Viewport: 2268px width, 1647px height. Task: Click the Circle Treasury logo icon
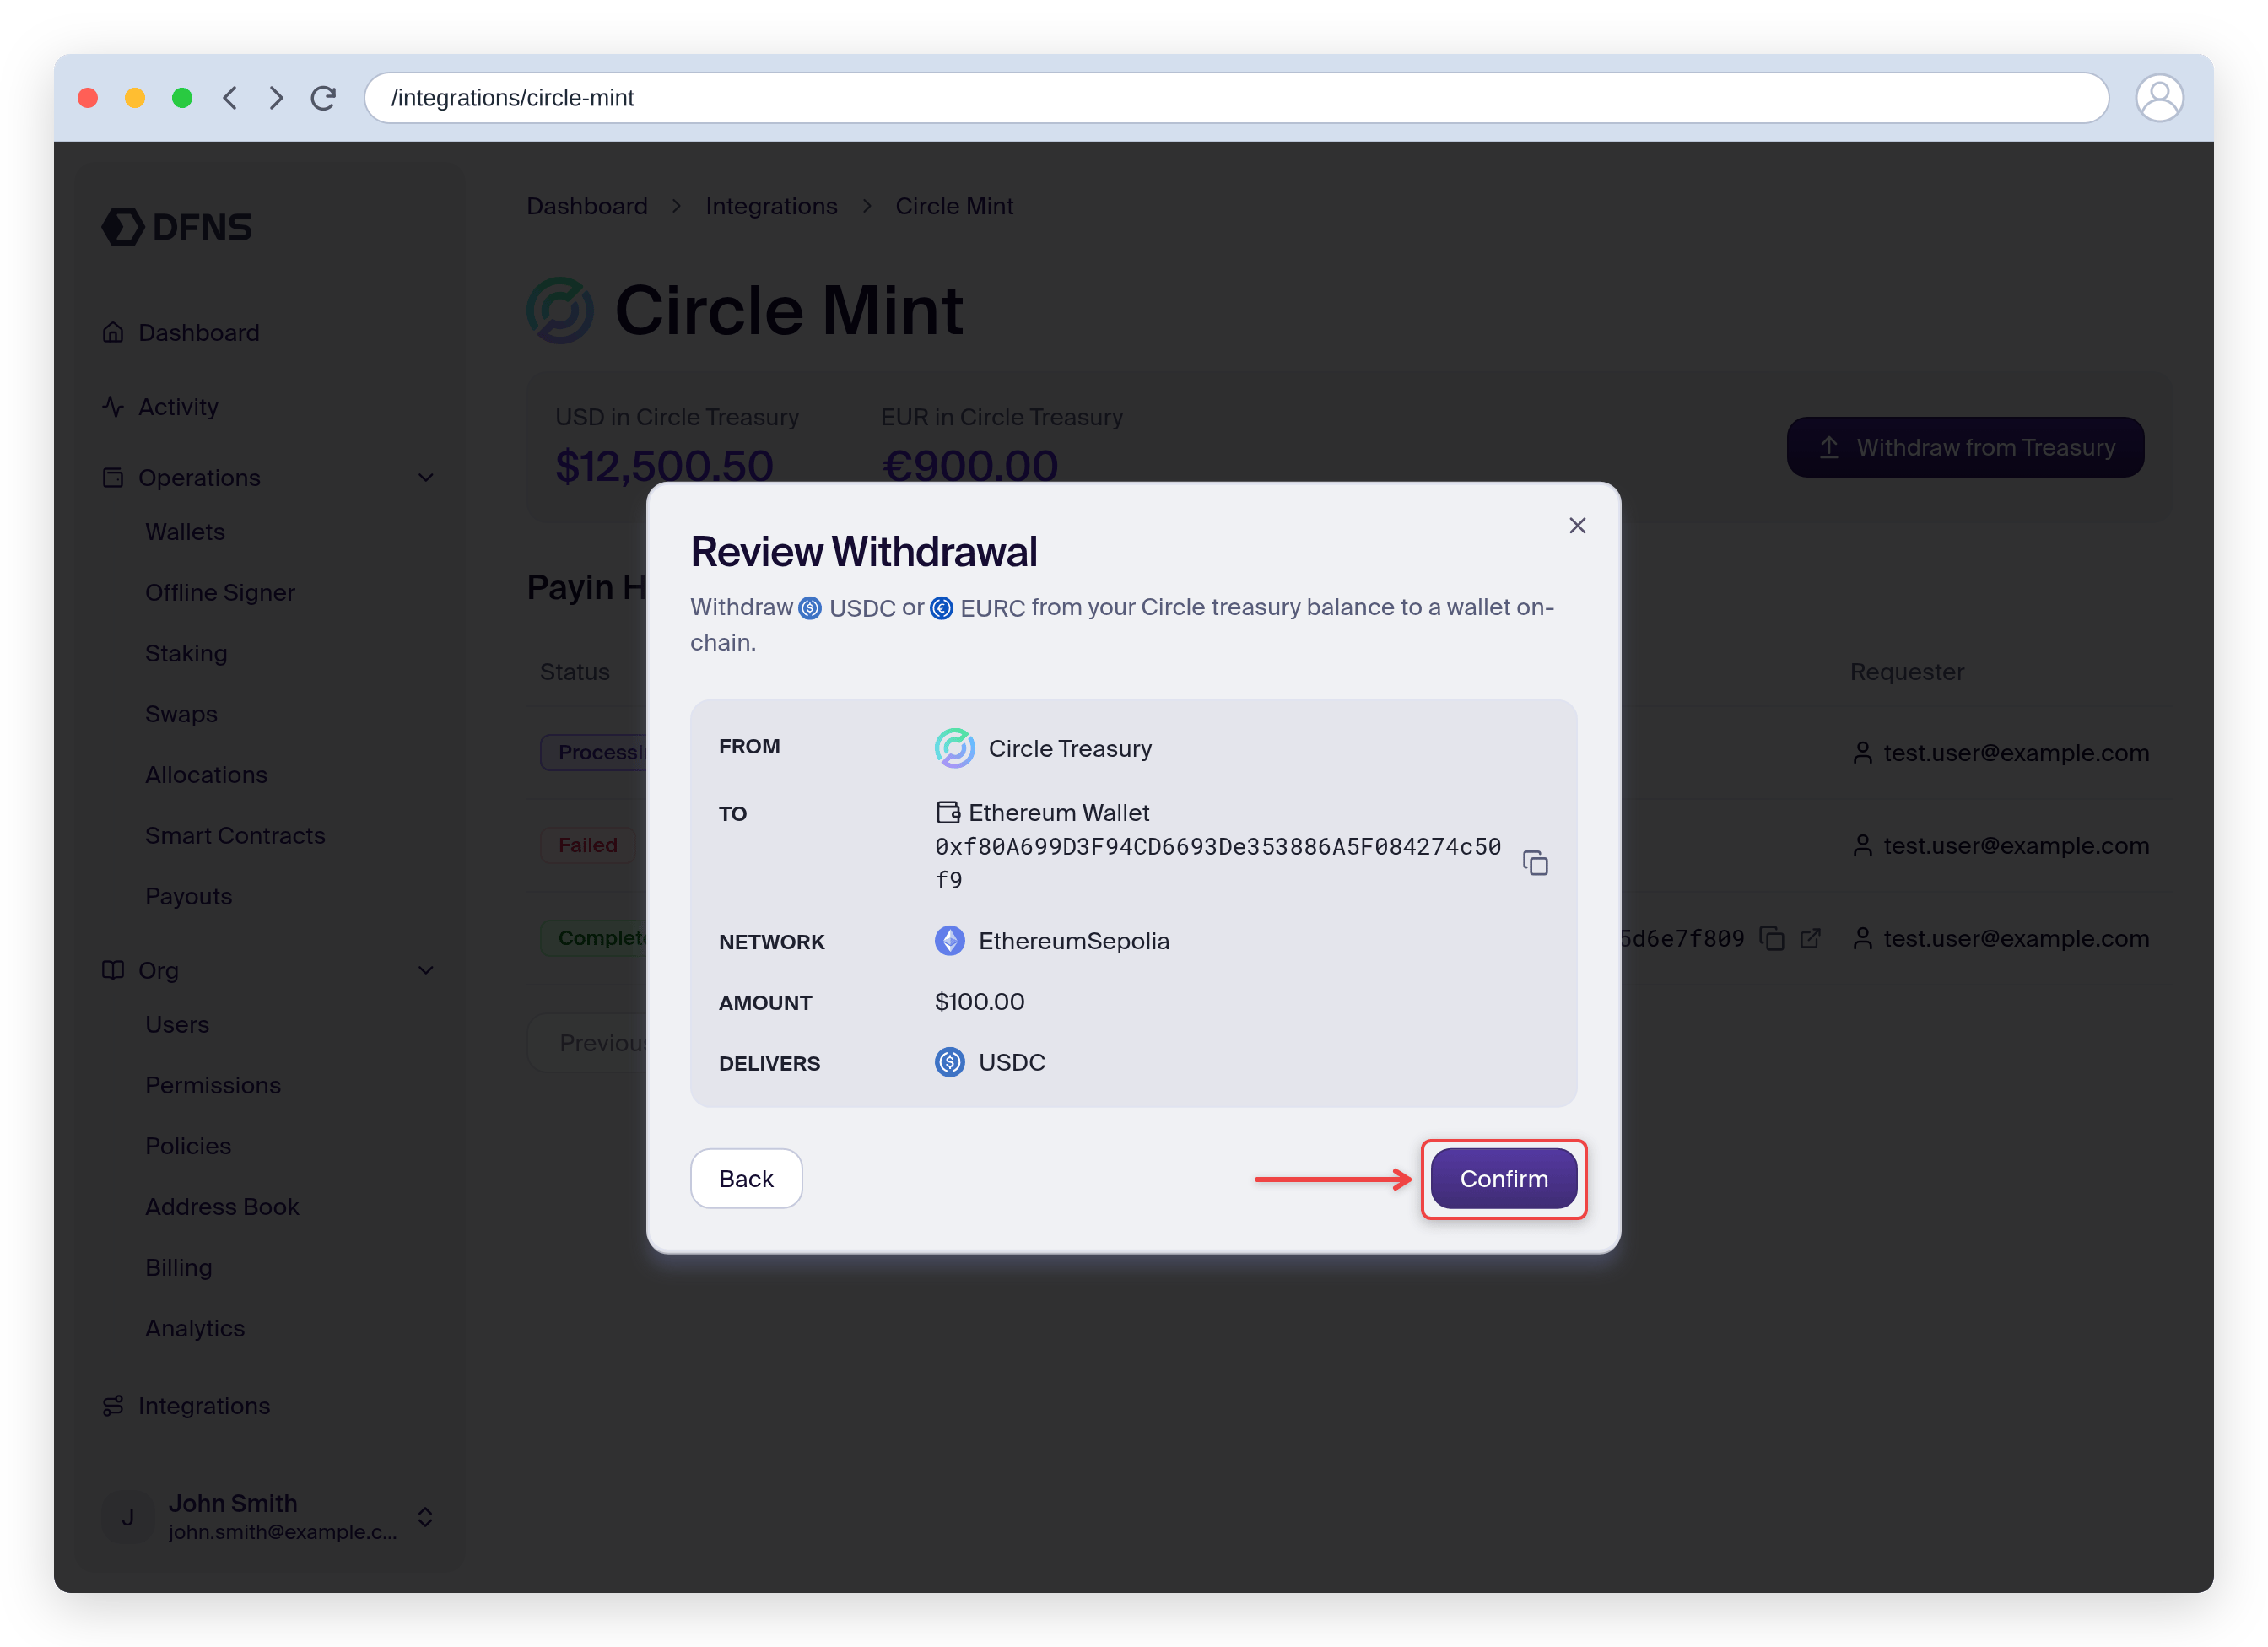[x=954, y=748]
